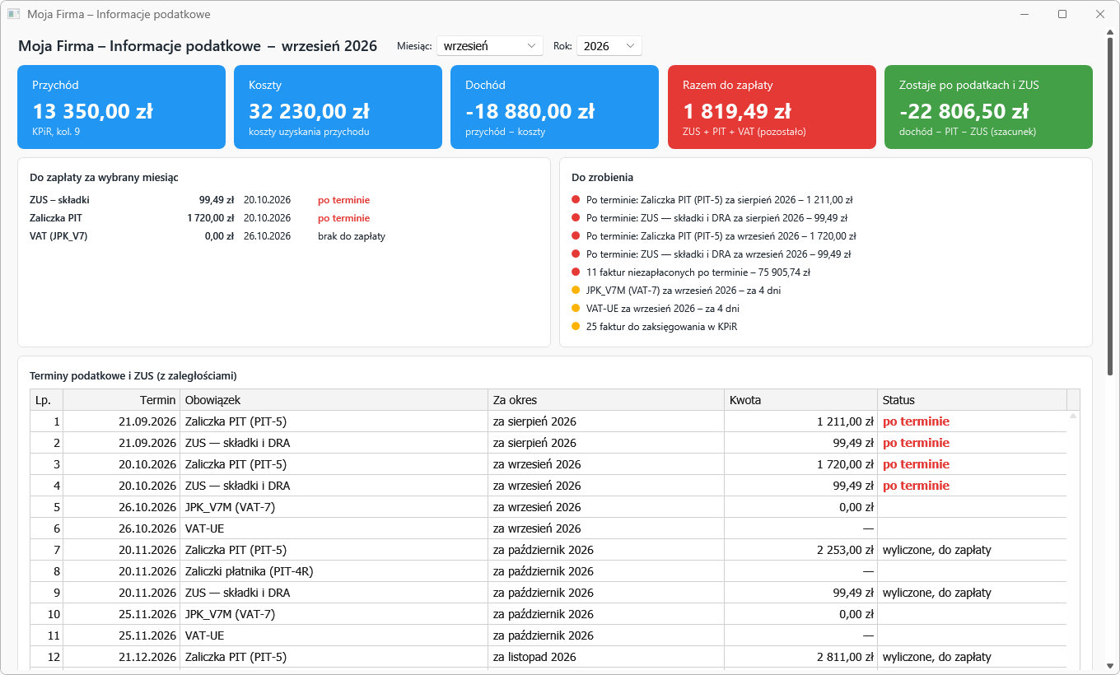This screenshot has height=675, width=1120.
Task: Select the blue Przychód summary card
Action: pos(121,107)
